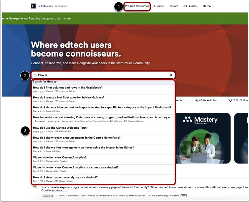The image size is (250, 202).
Task: Click the Instructure Community logo icon
Action: click(x=33, y=6)
